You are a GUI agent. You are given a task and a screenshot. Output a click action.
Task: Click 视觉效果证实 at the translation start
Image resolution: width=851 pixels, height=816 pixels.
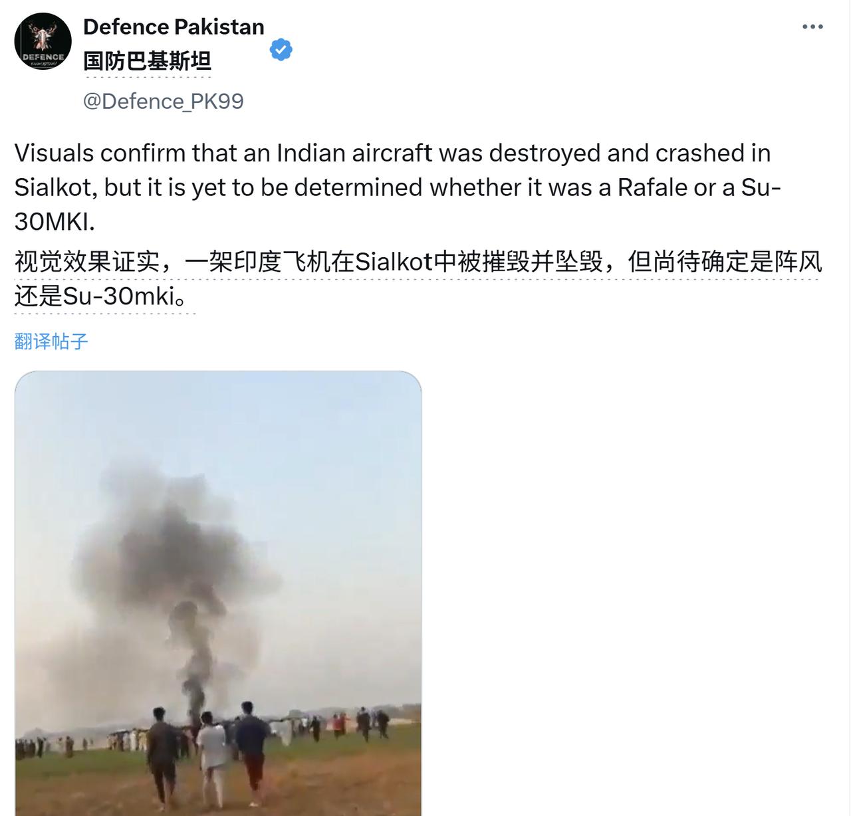click(x=87, y=262)
